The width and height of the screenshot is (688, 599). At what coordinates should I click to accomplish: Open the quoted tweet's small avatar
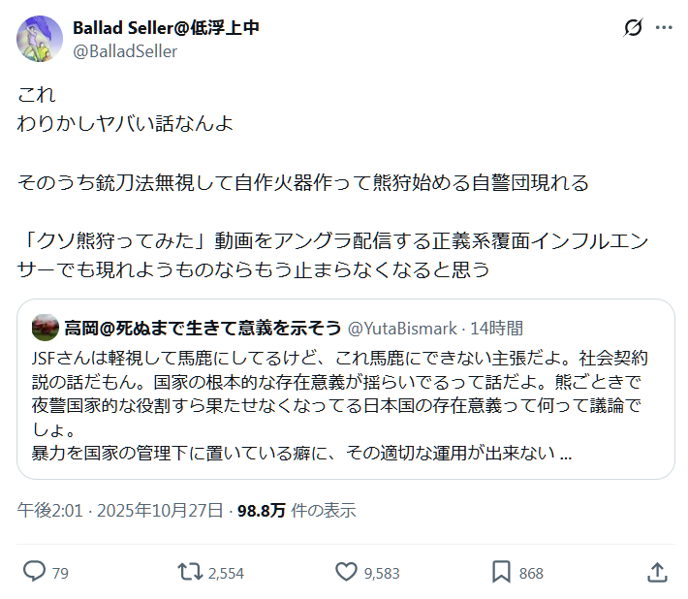click(x=44, y=328)
